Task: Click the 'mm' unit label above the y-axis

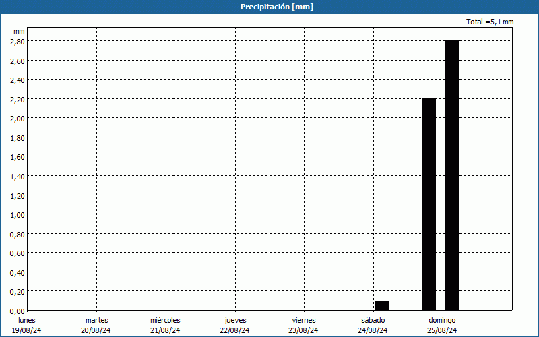Action: [x=19, y=31]
